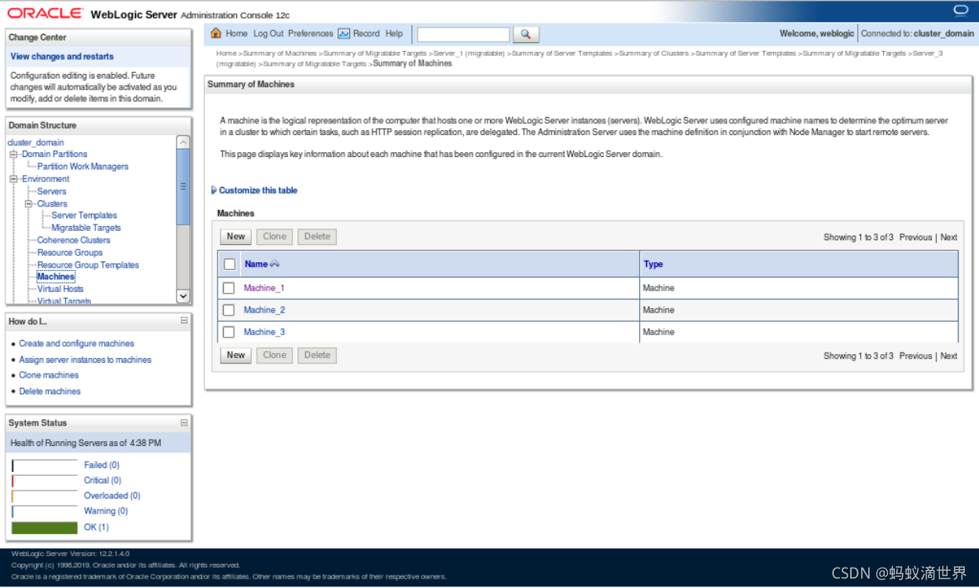Check the box for Machine_2

[x=228, y=310]
